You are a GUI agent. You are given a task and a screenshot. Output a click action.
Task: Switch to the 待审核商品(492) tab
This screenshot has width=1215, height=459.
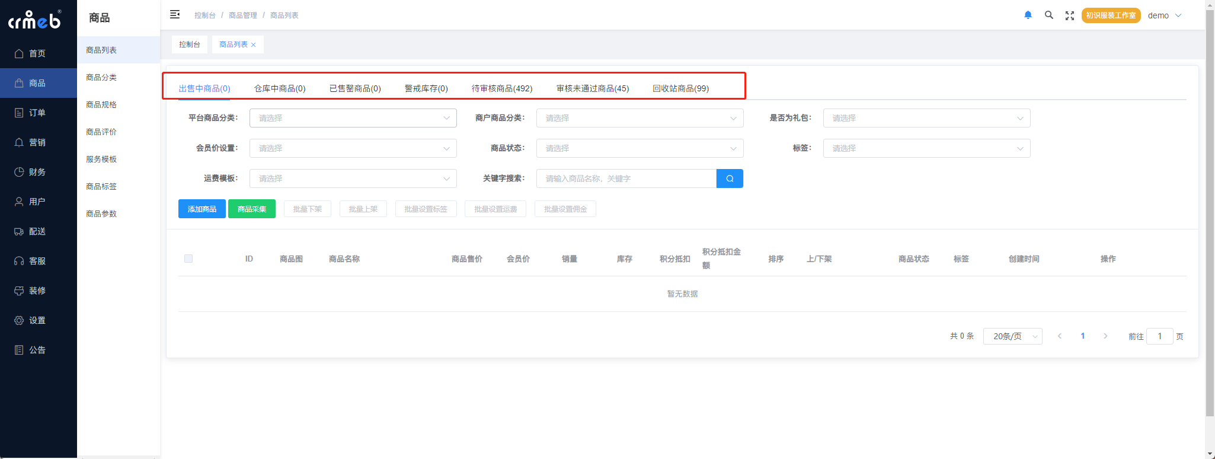[x=501, y=88]
